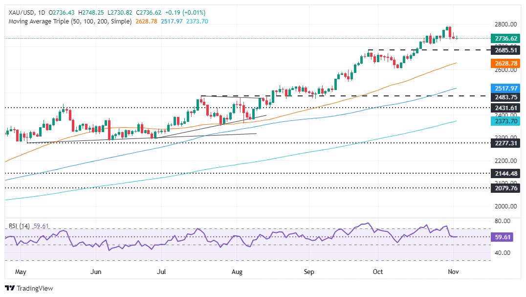Open the TradingView text link

click(x=35, y=288)
